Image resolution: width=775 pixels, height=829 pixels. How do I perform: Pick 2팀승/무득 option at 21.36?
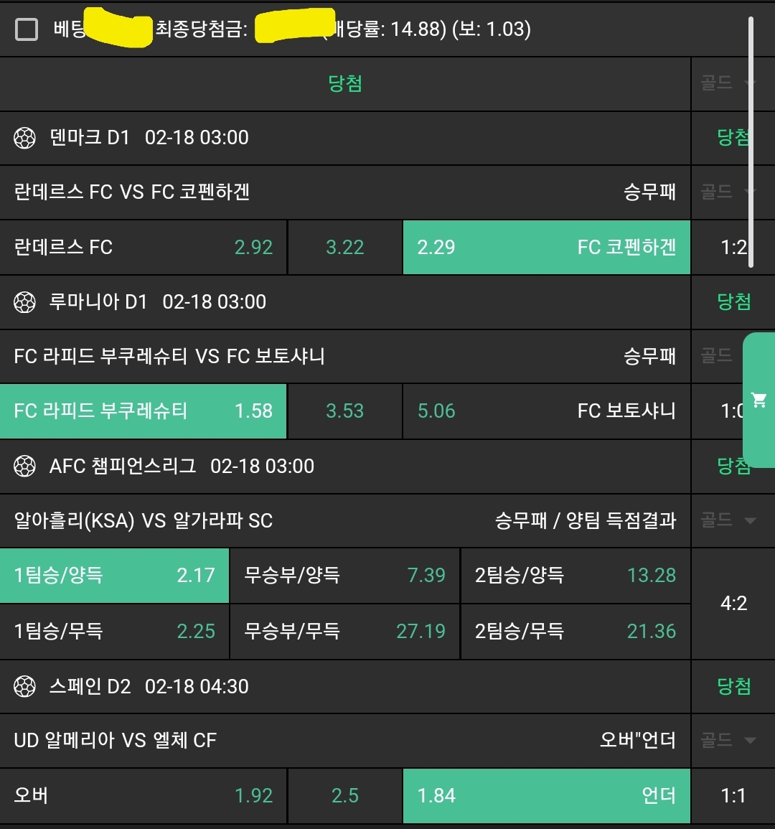tap(575, 631)
